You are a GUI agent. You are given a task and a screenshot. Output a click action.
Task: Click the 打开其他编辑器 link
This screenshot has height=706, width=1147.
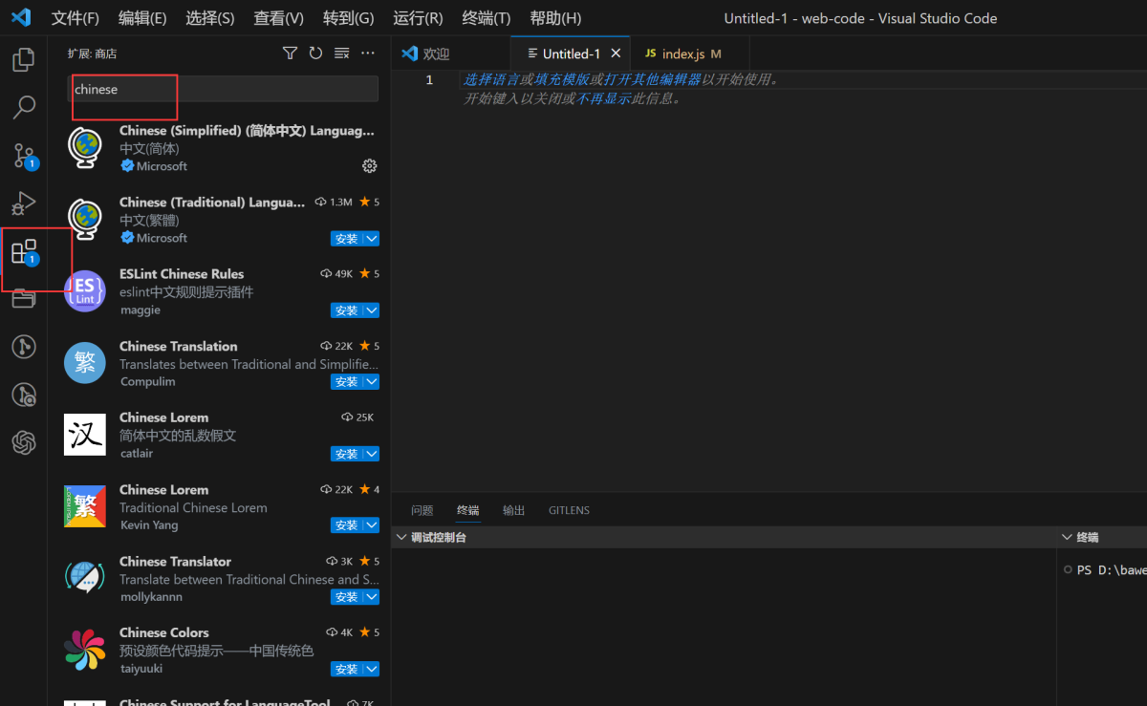click(653, 79)
